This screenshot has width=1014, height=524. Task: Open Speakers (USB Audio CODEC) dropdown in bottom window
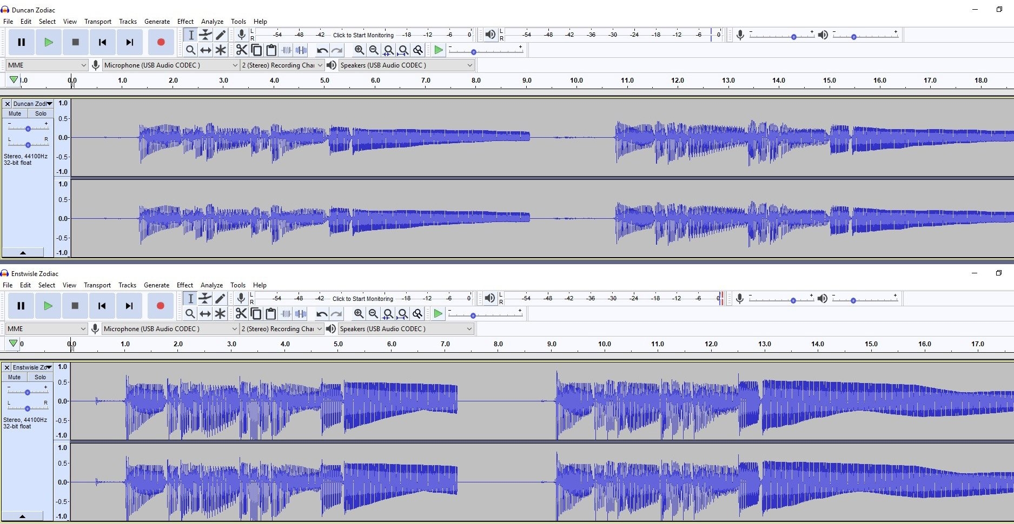point(406,328)
